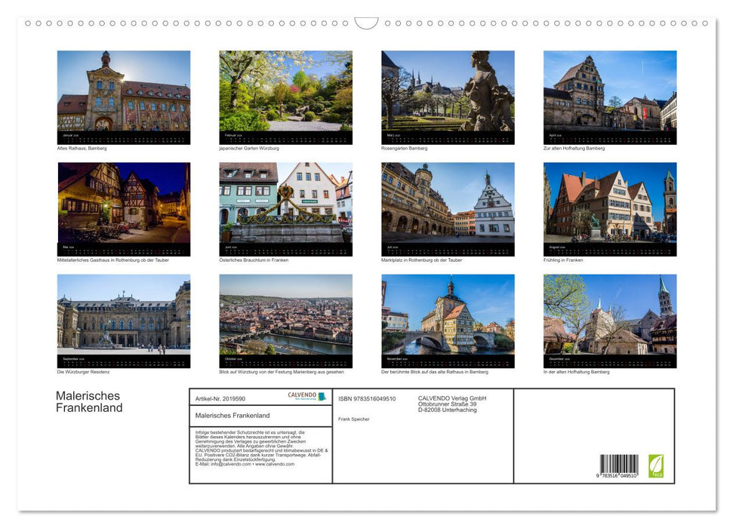
Task: Click the blue CALVENDO logo mark beside Artikel-Nr.
Action: tap(321, 397)
